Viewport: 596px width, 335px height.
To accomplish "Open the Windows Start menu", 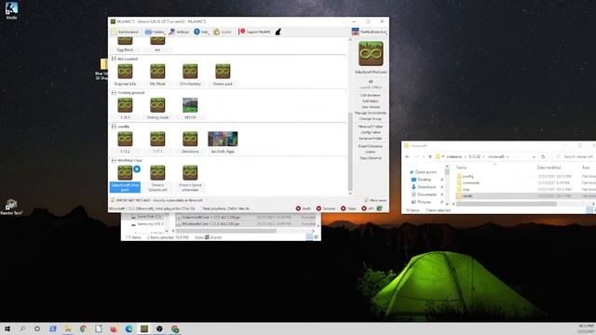I will [x=7, y=328].
